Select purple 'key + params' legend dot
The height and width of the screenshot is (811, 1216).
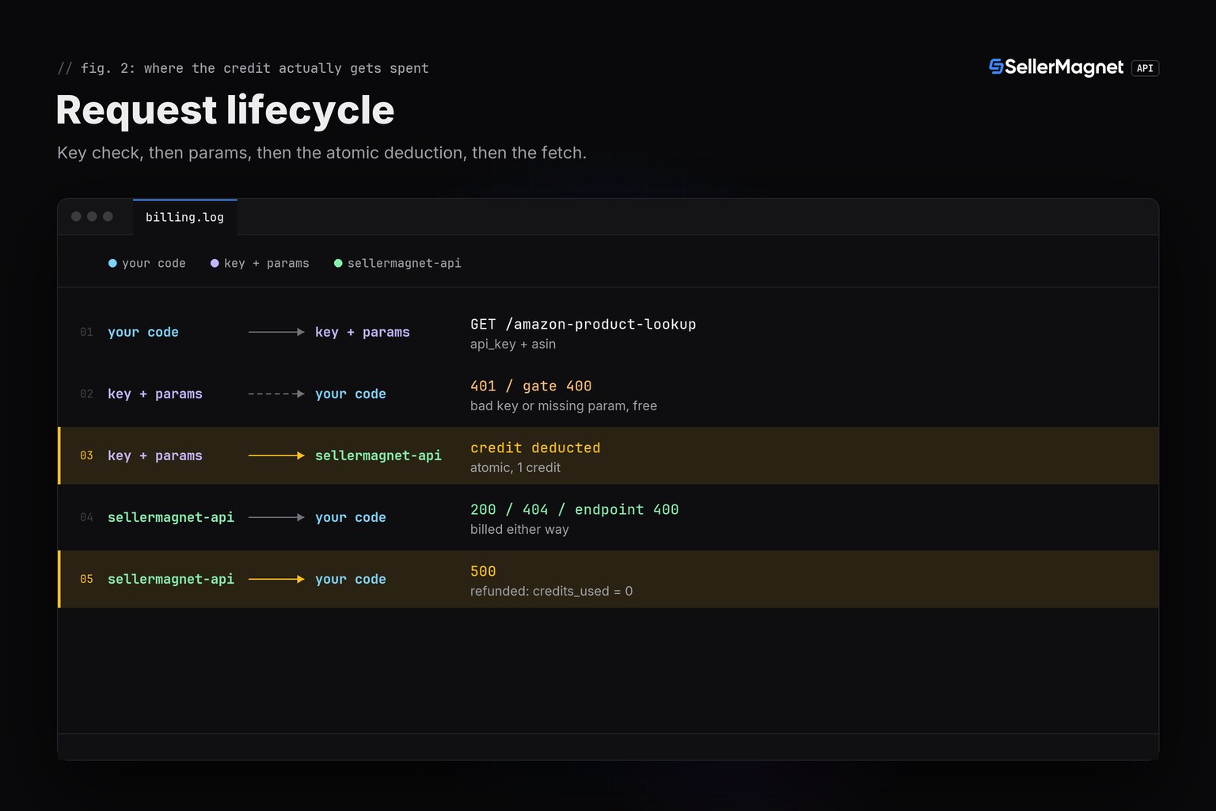click(x=215, y=263)
